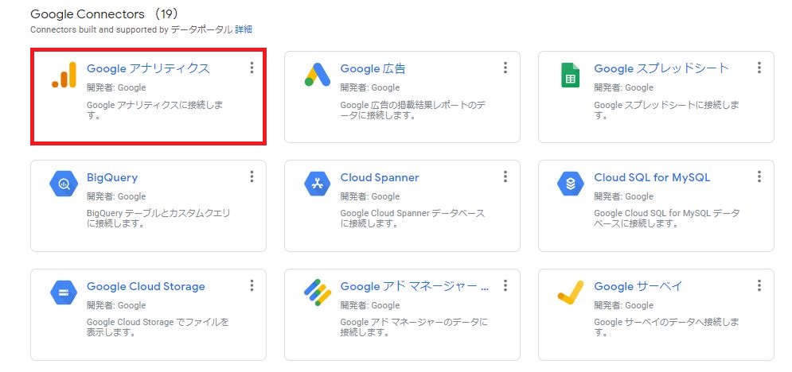The width and height of the screenshot is (792, 372).
Task: Open more options for the BigQuery card
Action: tap(252, 176)
